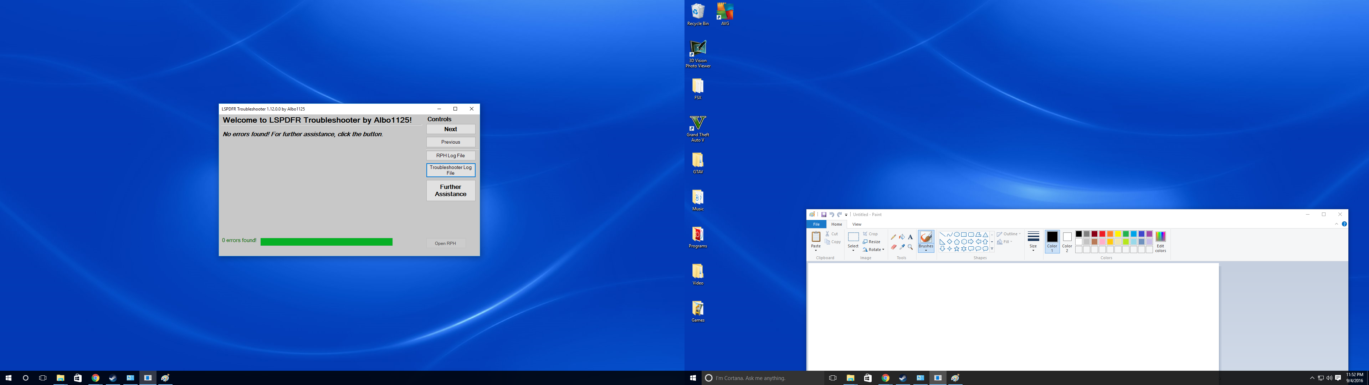Click the Further Assistance button
The width and height of the screenshot is (1369, 385).
[450, 190]
